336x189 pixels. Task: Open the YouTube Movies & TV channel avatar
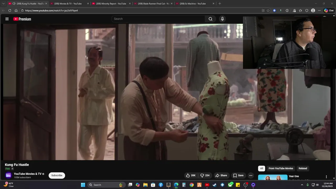pyautogui.click(x=8, y=175)
